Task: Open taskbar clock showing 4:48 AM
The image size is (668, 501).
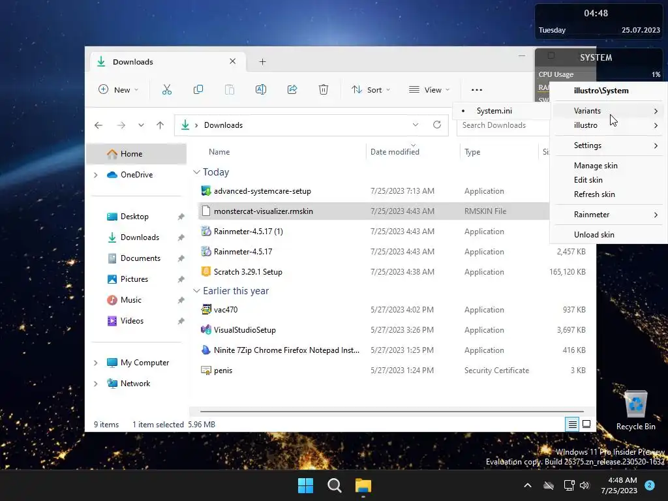Action: click(619, 485)
